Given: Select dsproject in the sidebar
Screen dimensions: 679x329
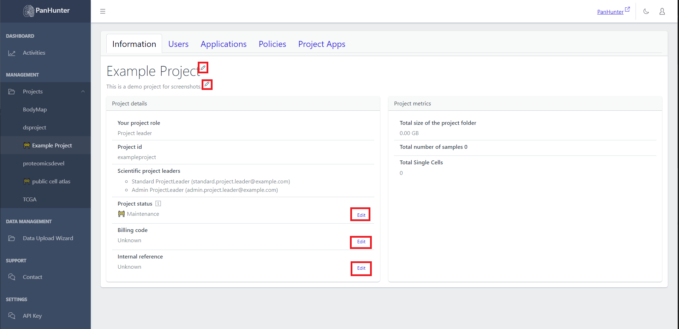Looking at the screenshot, I should (x=35, y=127).
